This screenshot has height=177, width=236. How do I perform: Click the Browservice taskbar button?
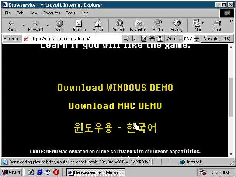96,173
